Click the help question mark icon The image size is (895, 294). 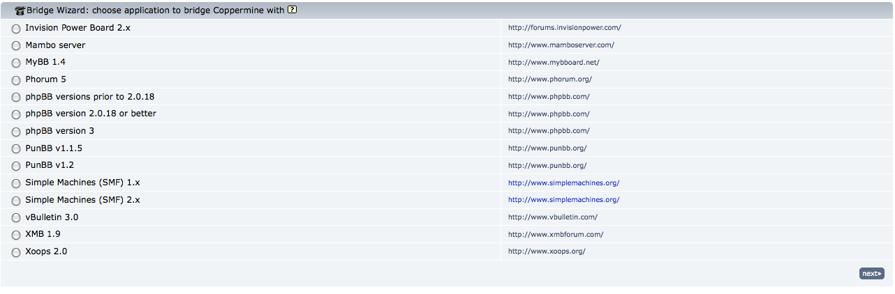pyautogui.click(x=293, y=10)
